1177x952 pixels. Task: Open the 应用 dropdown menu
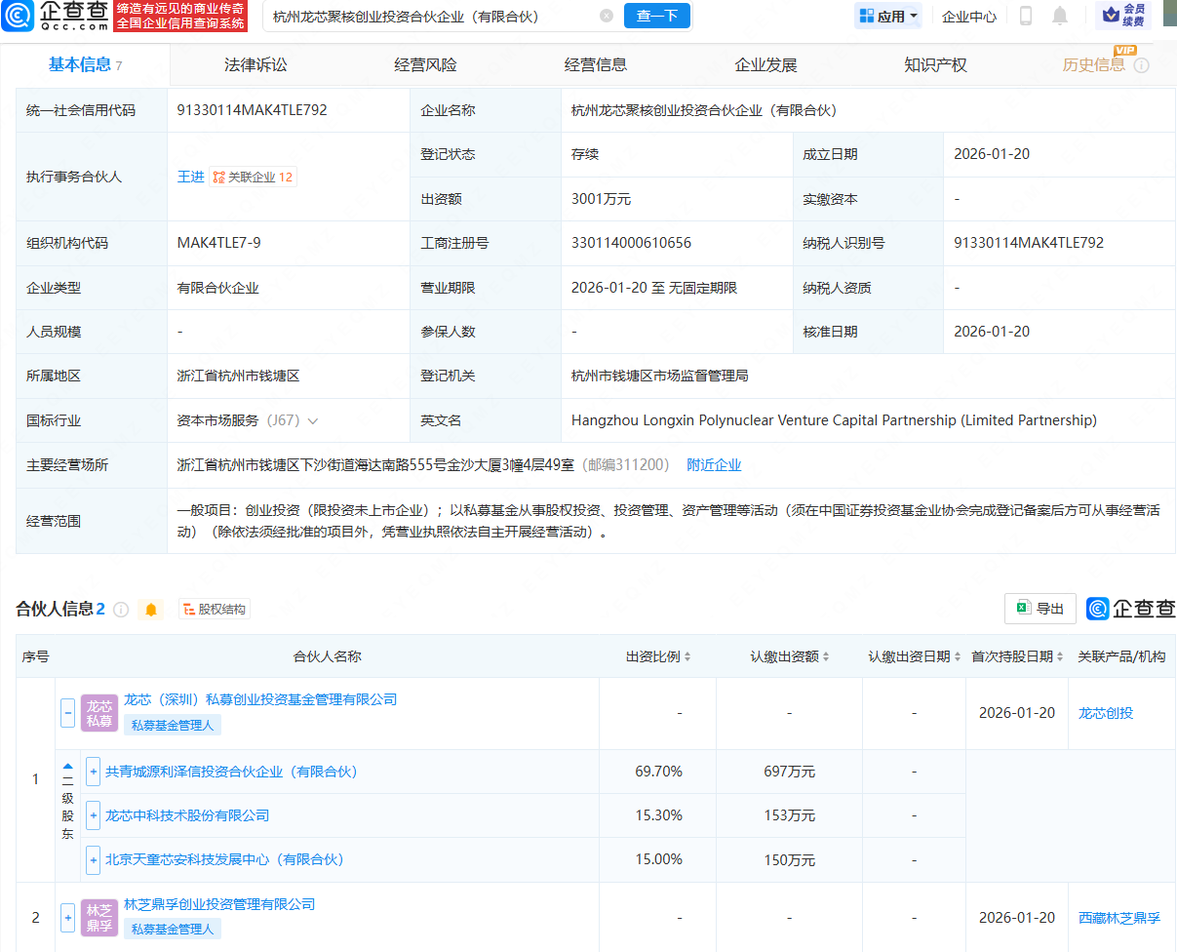coord(887,17)
